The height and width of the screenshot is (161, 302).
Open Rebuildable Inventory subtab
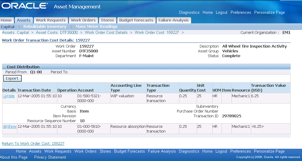pyautogui.click(x=45, y=26)
